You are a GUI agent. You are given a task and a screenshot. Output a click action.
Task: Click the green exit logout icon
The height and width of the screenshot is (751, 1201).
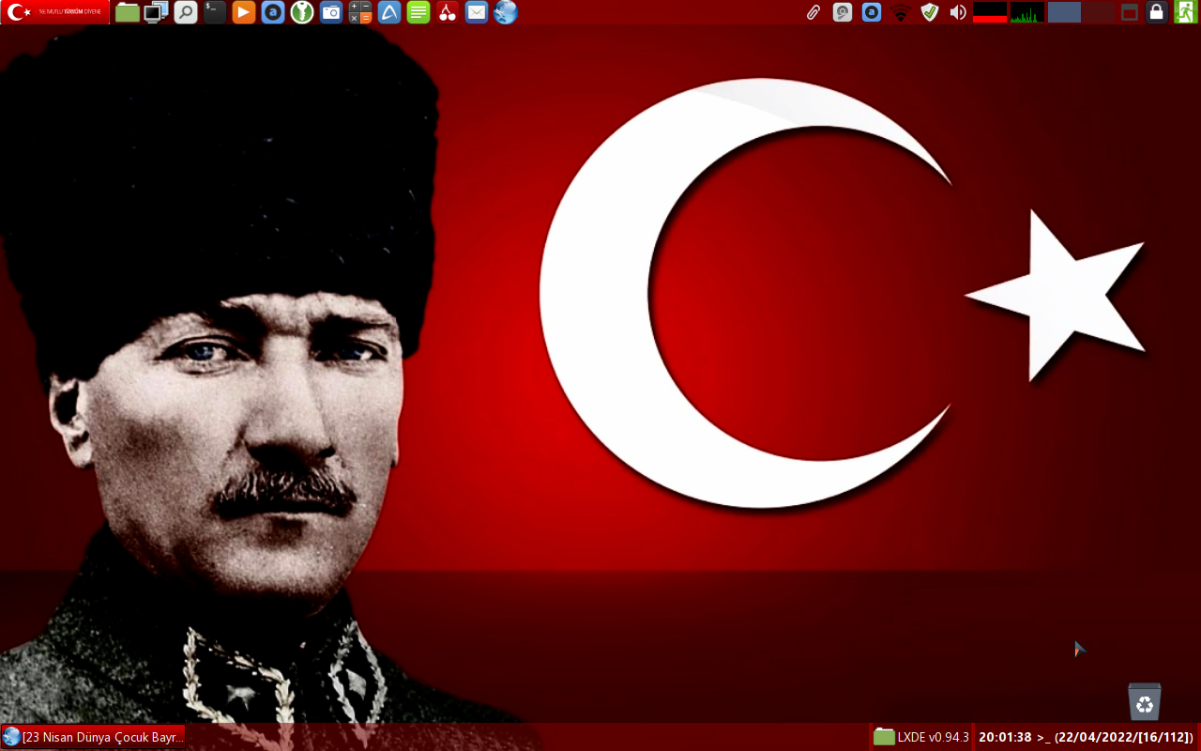click(1185, 12)
